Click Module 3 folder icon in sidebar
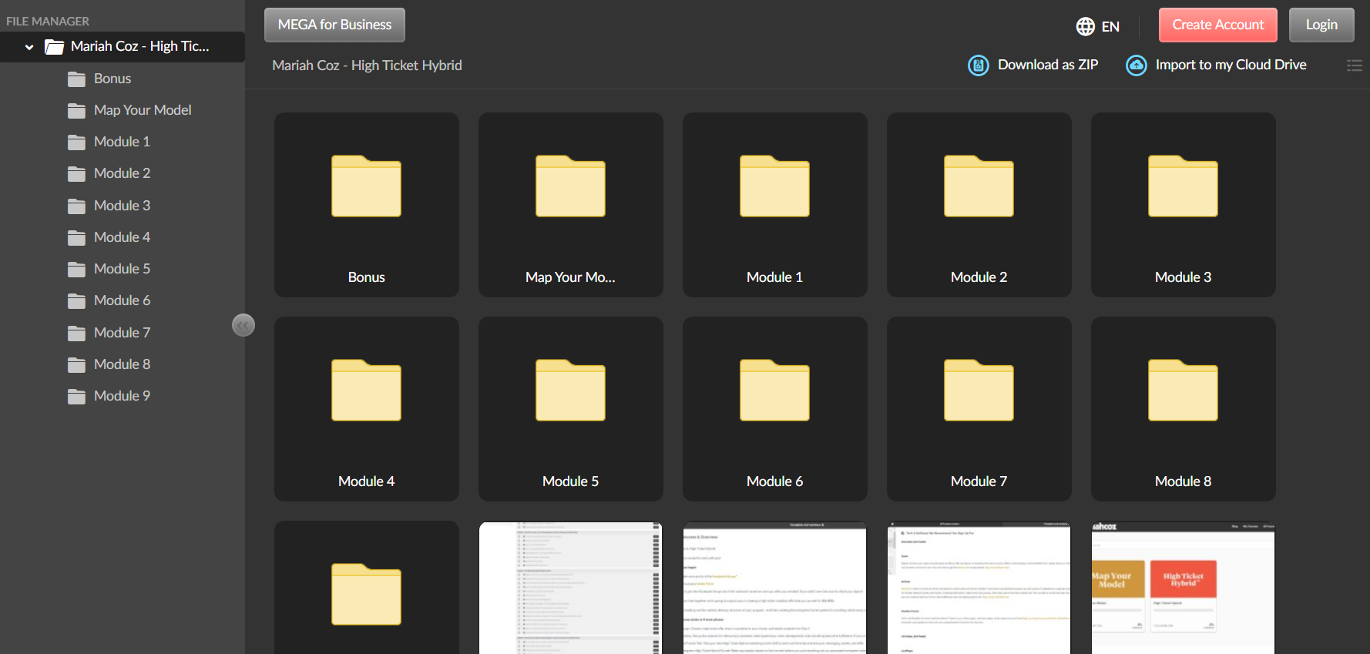This screenshot has height=654, width=1370. (x=76, y=206)
